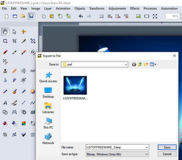
Task: Click the Open file folder icon
Action: 23,16
